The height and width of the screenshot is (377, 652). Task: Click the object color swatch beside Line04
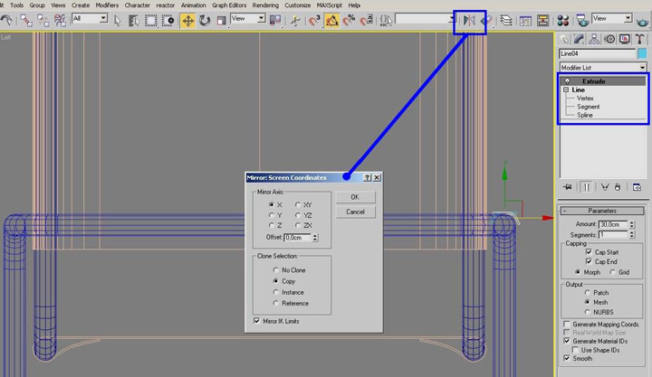(x=642, y=54)
